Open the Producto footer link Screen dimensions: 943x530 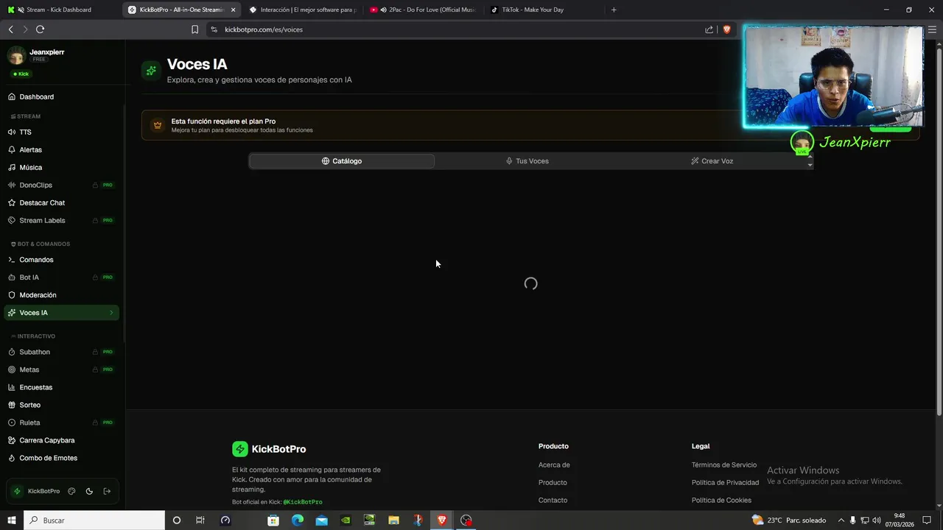(553, 483)
